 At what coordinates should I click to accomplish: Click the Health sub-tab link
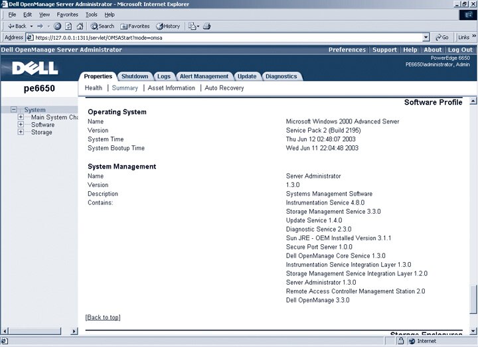point(94,88)
